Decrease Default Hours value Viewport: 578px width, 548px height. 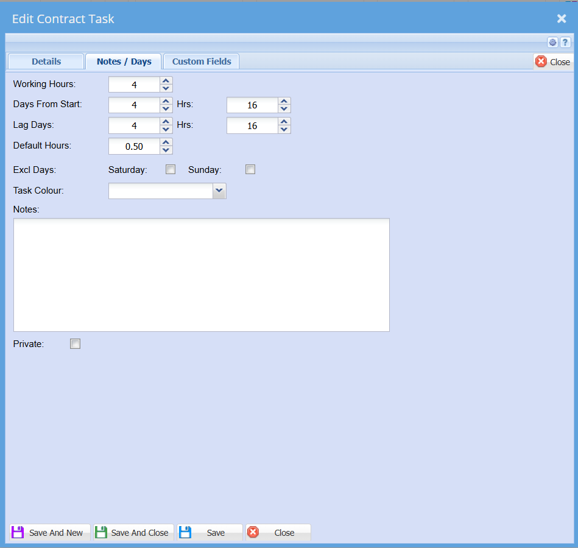166,150
